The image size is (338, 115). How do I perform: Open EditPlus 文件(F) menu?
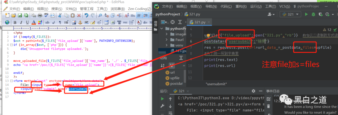click(15, 9)
